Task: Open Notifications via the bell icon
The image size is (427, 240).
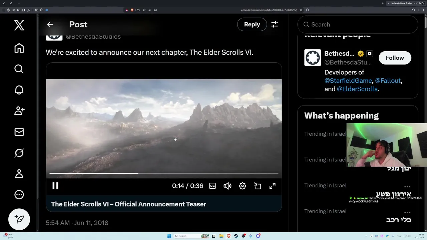Action: (19, 90)
